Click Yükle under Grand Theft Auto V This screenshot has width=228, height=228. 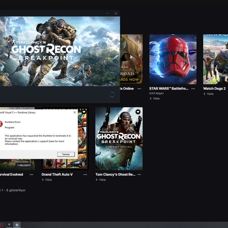point(47,180)
